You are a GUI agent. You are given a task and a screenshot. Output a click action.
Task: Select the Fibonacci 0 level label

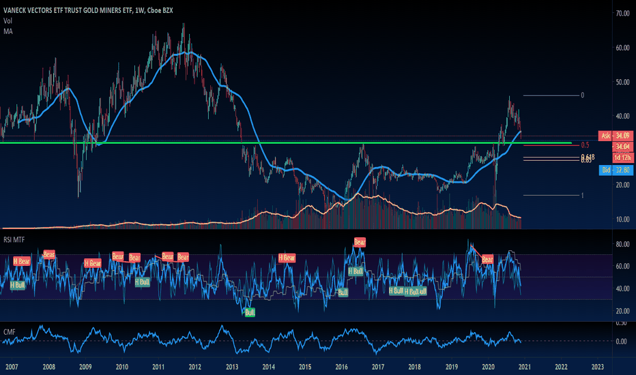pos(583,95)
